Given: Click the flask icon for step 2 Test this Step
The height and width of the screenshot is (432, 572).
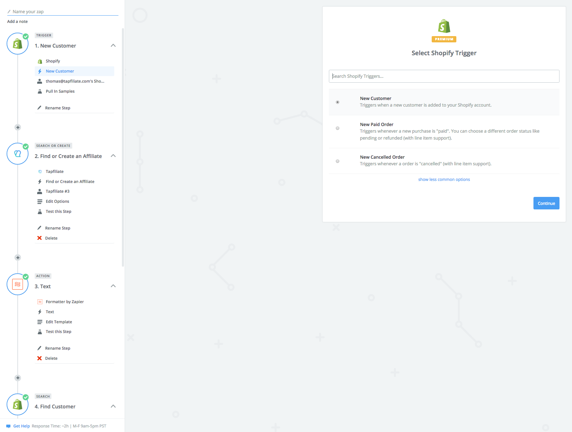Looking at the screenshot, I should (x=40, y=211).
